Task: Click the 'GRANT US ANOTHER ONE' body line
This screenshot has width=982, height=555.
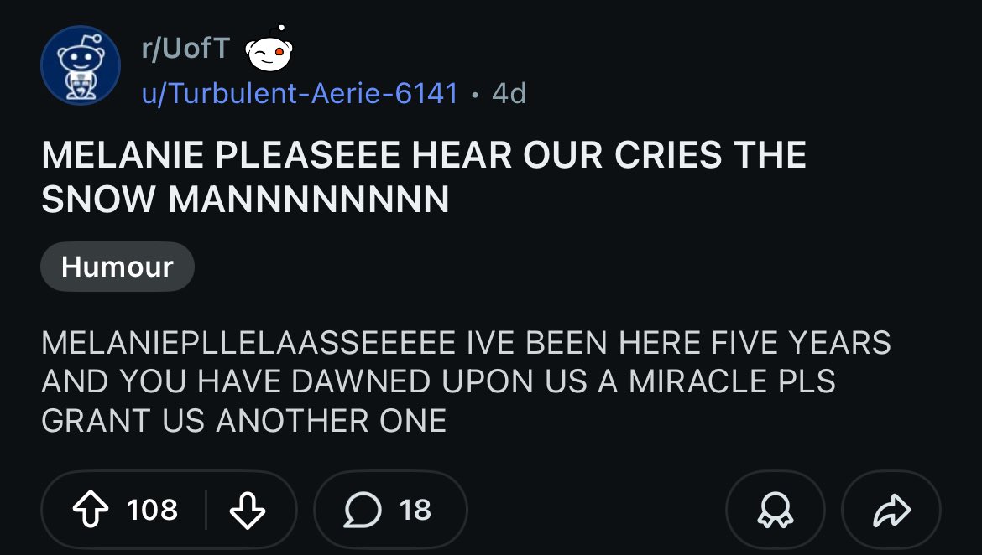Action: [x=243, y=421]
